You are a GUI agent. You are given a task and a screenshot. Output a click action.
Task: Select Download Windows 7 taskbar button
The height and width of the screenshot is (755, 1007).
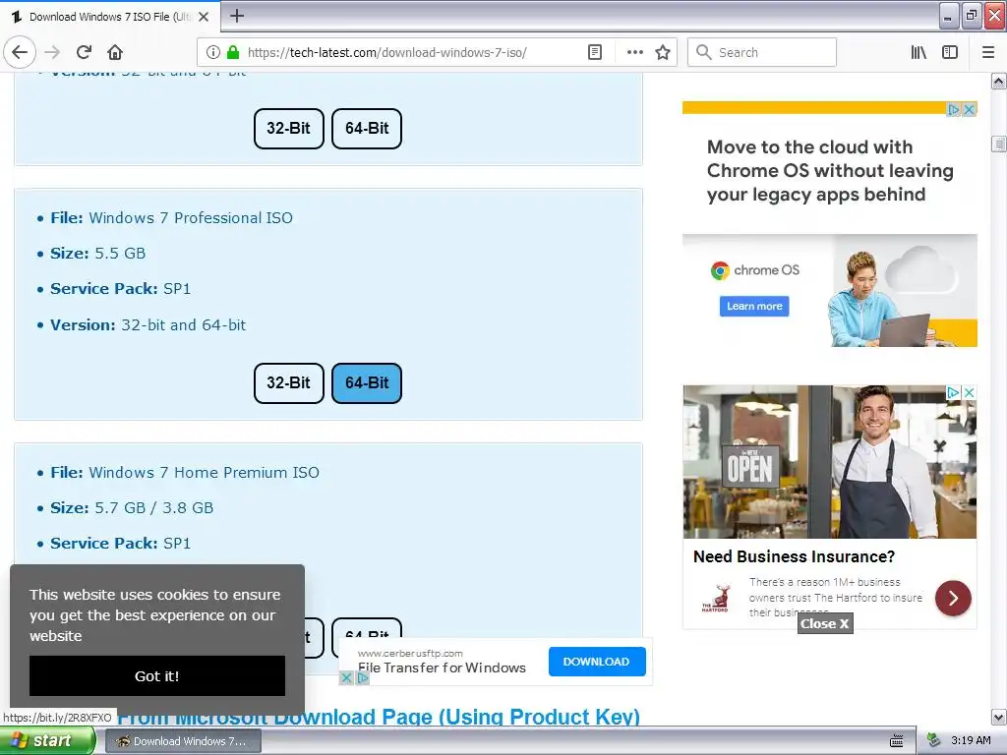pos(182,741)
